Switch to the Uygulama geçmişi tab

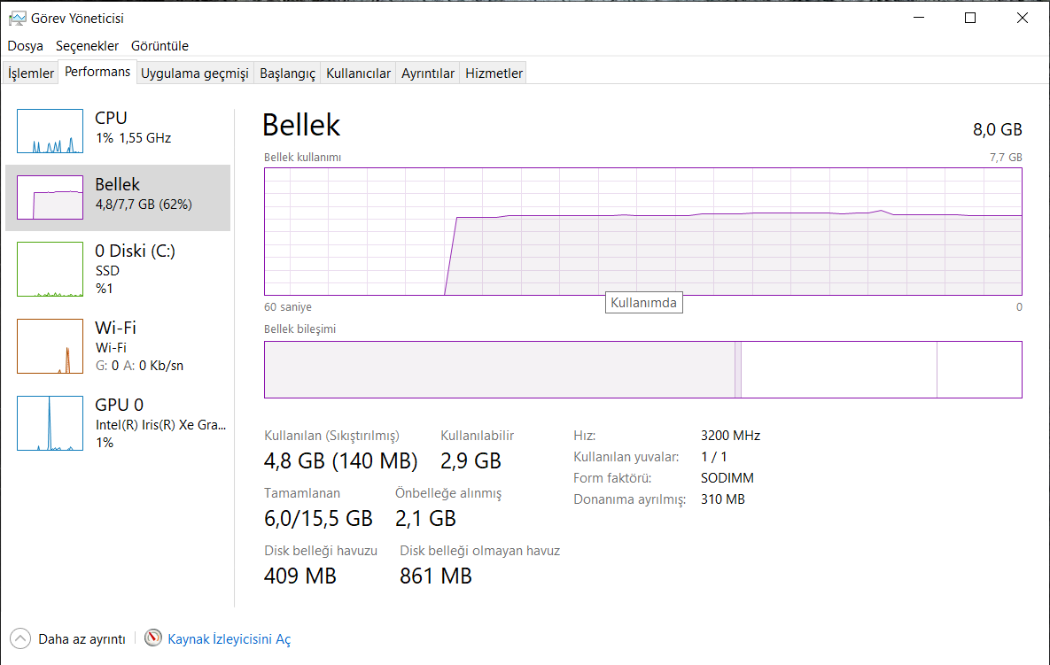tap(195, 73)
